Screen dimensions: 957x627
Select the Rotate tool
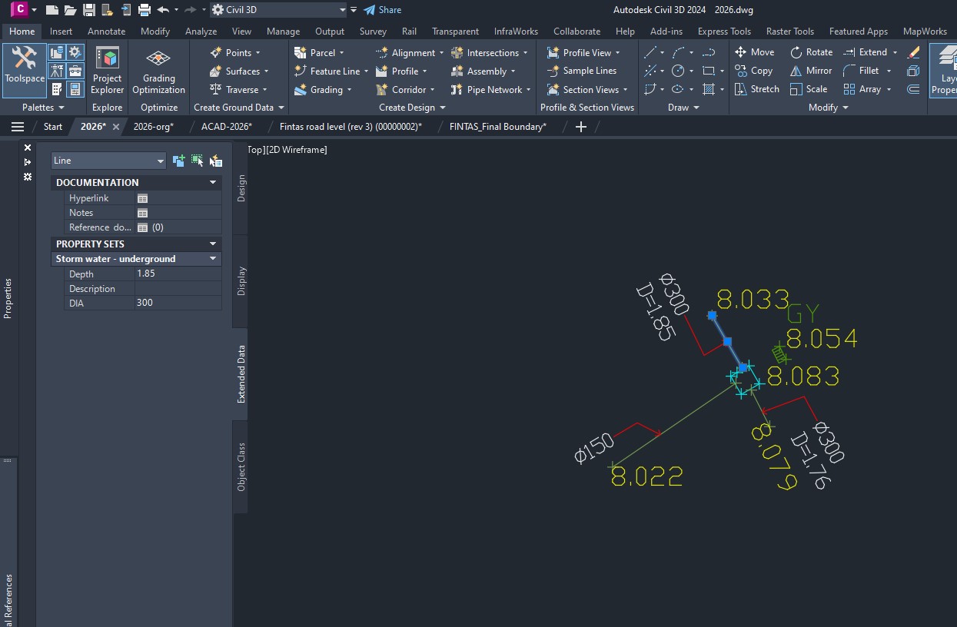click(811, 52)
